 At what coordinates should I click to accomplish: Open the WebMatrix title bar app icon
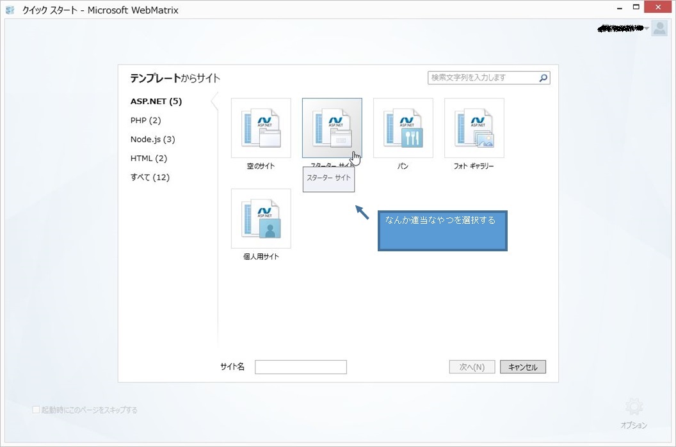[x=10, y=10]
